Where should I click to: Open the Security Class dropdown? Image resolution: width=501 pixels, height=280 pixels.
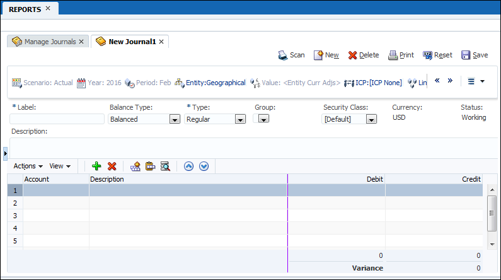(371, 119)
